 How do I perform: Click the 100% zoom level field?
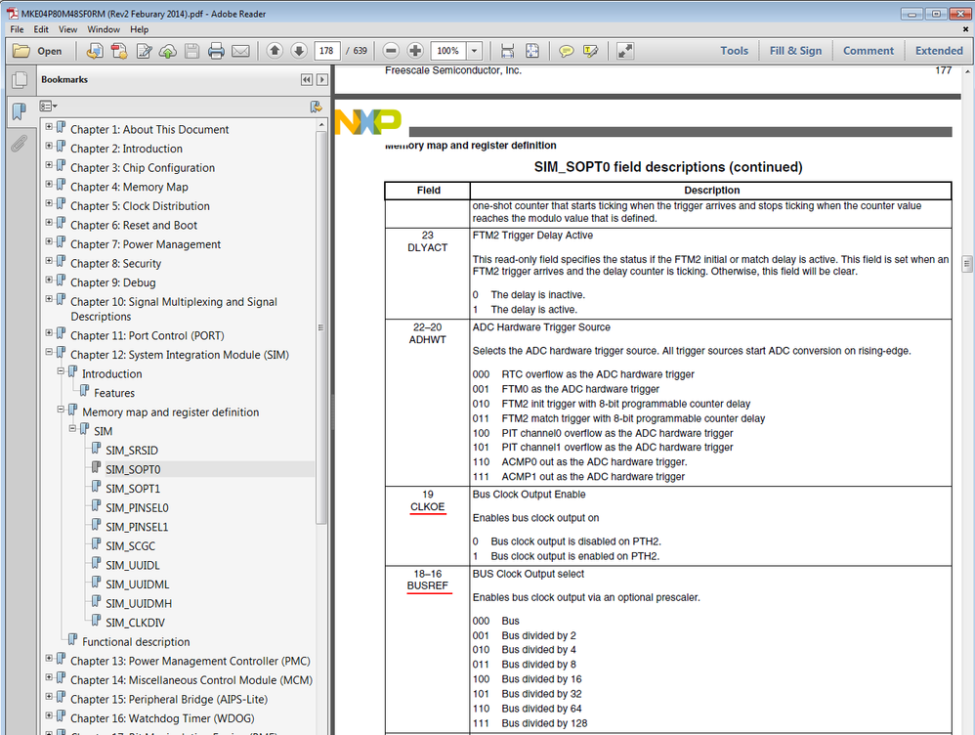[447, 51]
